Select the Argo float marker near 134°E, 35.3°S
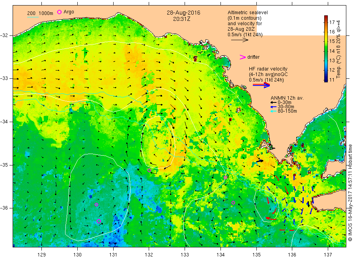Viewport: 355px width, 260px height. click(225, 178)
